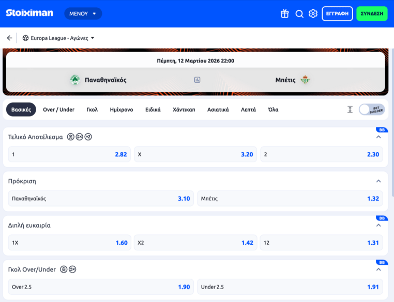Switch to the Χάντικαπ tab
The height and width of the screenshot is (302, 394).
coord(184,109)
